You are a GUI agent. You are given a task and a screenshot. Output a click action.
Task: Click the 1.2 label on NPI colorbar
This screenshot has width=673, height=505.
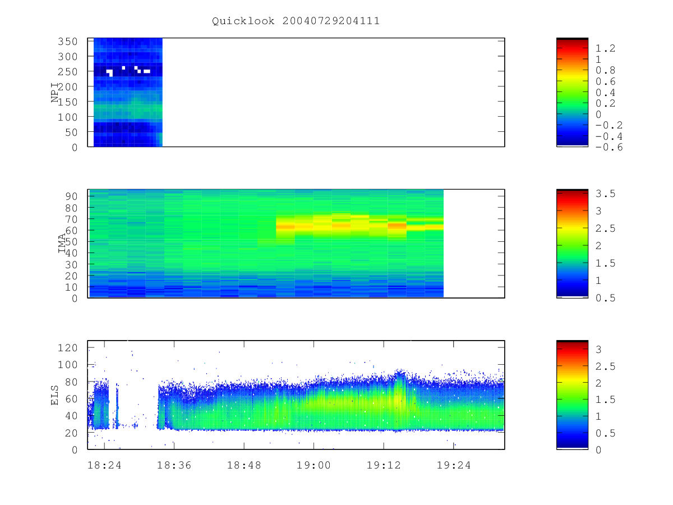[606, 49]
